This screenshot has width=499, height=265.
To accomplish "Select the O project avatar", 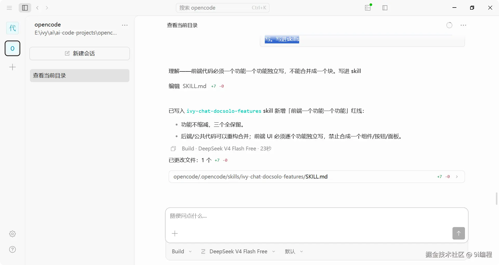I will 12,48.
